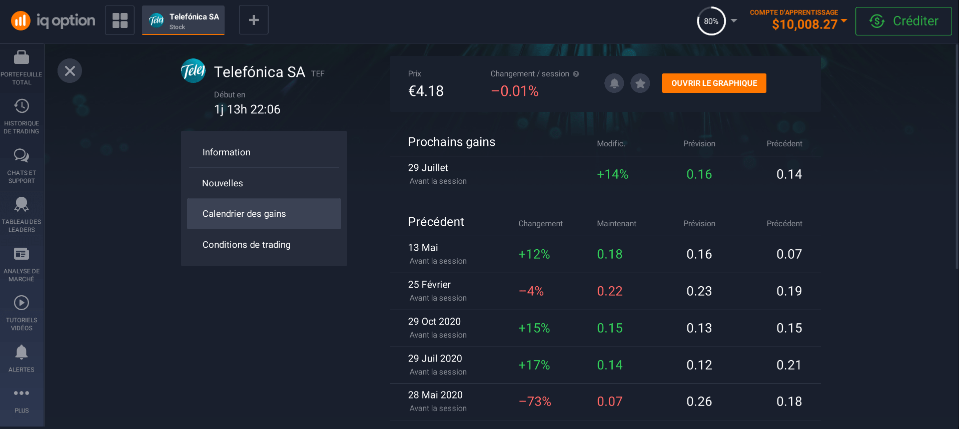
Task: Click the Changement column header
Action: tap(540, 224)
